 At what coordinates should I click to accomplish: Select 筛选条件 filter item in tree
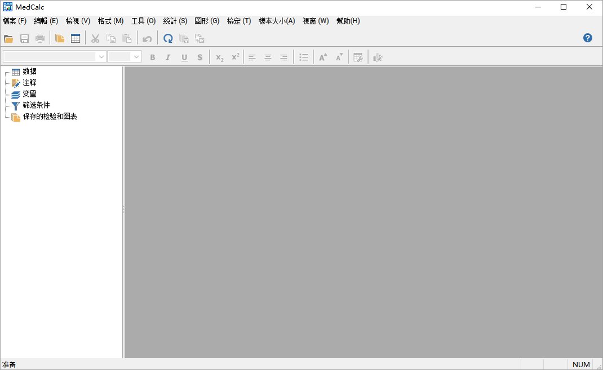tap(36, 105)
